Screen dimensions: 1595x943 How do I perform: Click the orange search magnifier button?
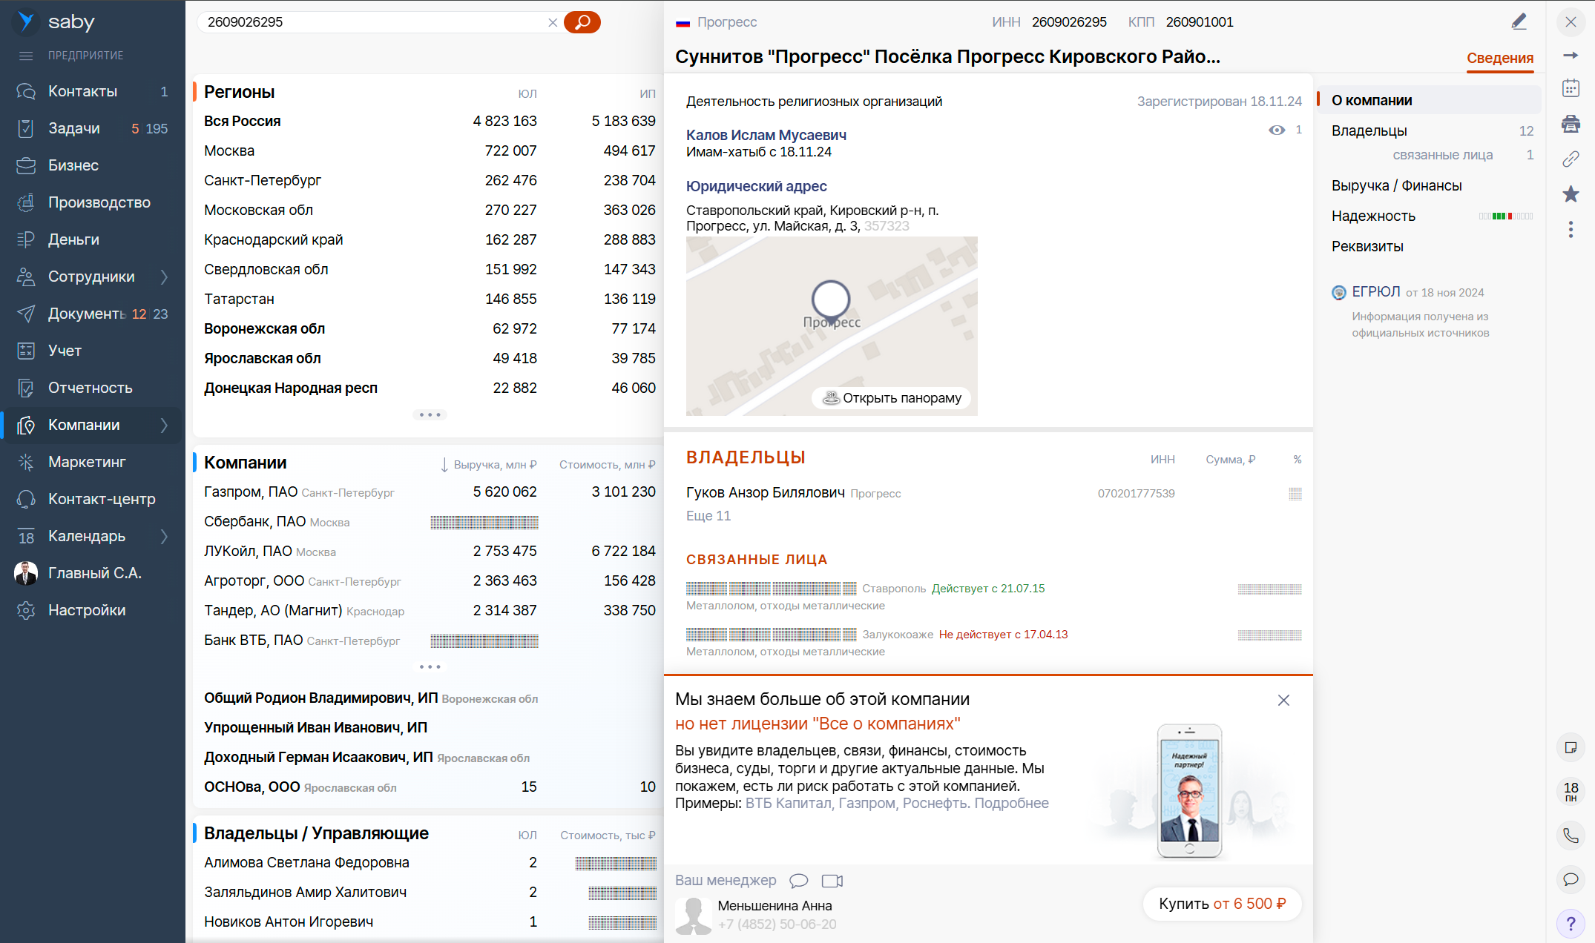tap(582, 22)
